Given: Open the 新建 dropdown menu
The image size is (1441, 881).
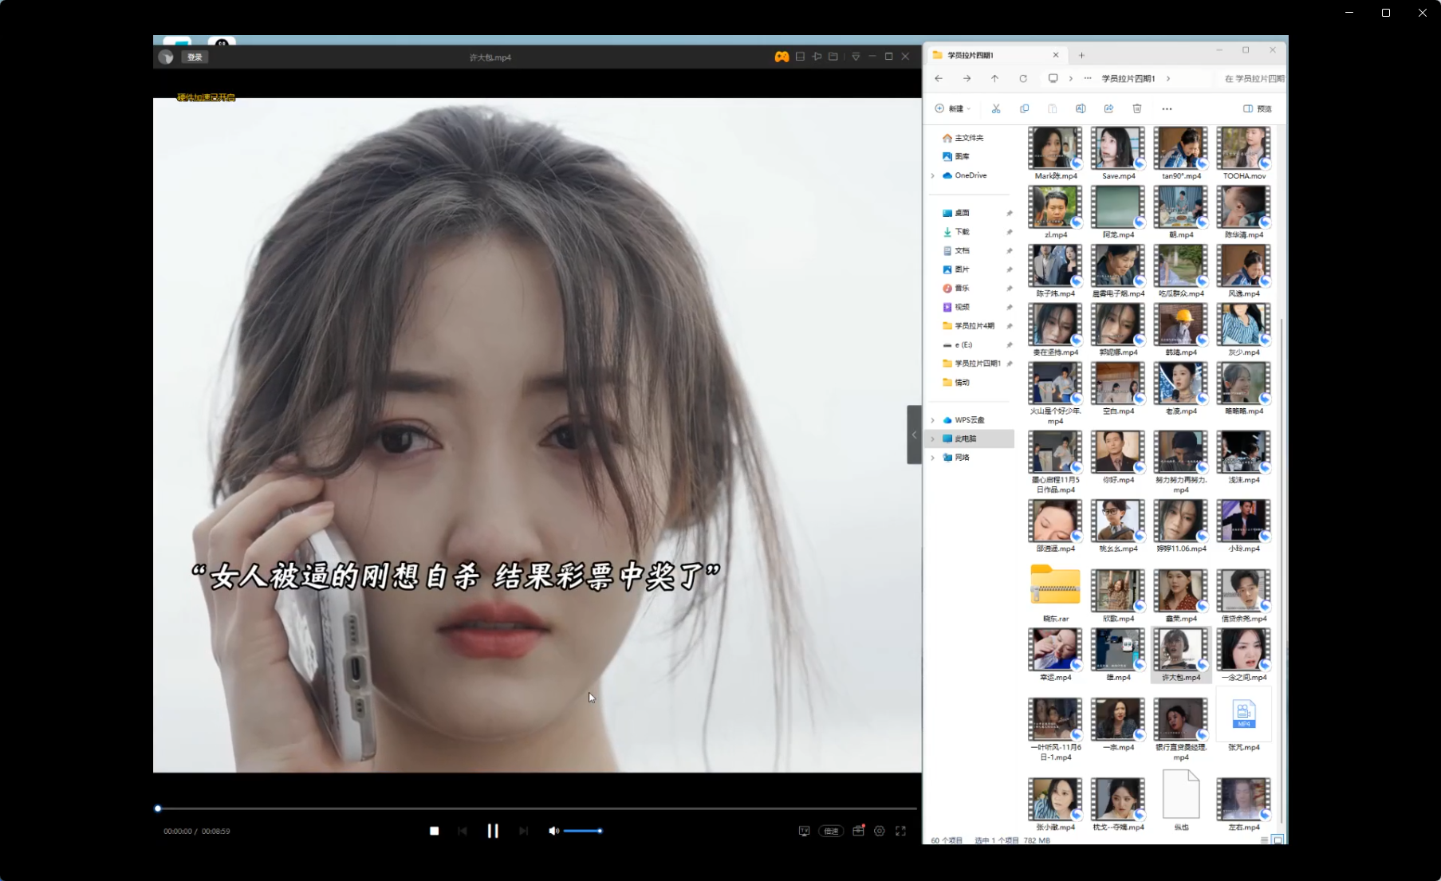Looking at the screenshot, I should (x=953, y=108).
